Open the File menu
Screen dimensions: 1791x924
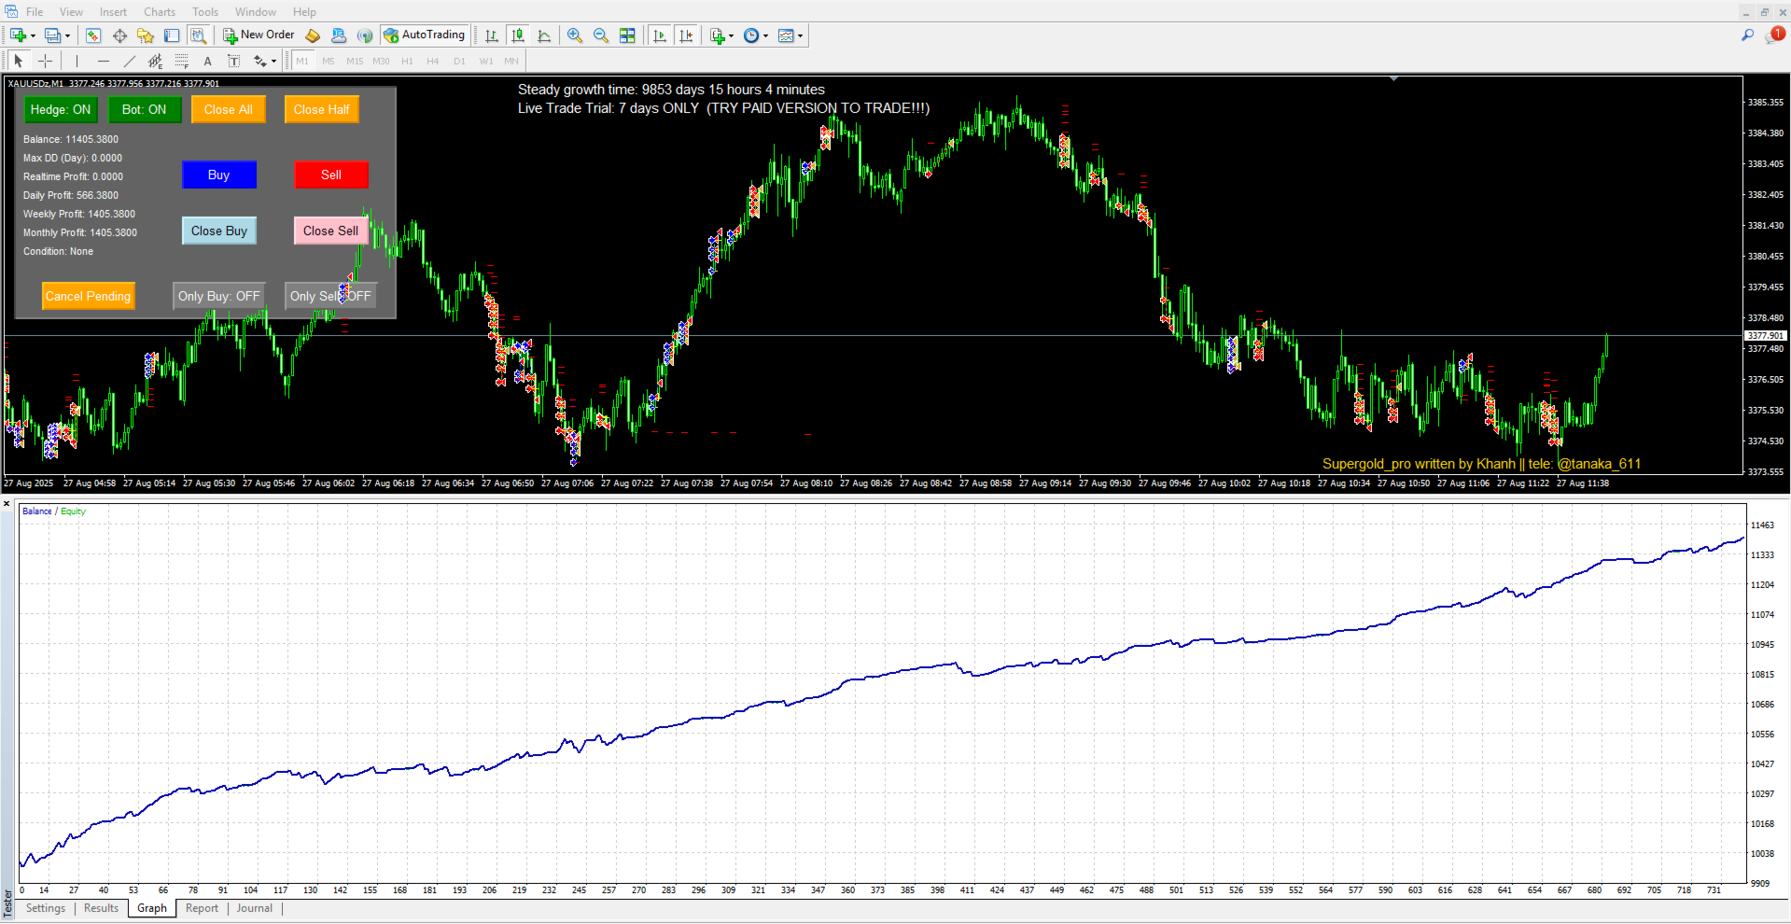(35, 12)
